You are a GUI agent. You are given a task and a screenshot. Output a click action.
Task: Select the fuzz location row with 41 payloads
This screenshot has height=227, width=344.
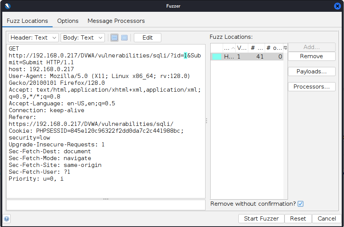coord(247,57)
